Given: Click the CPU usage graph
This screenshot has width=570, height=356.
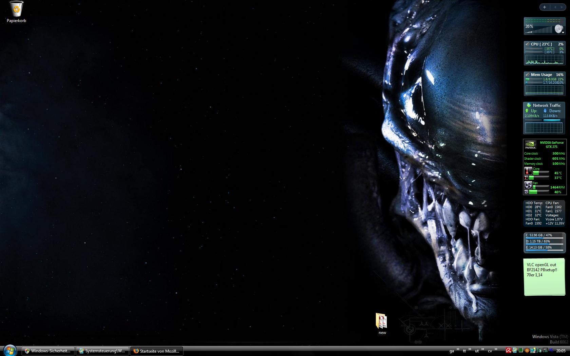Looking at the screenshot, I should click(x=544, y=60).
